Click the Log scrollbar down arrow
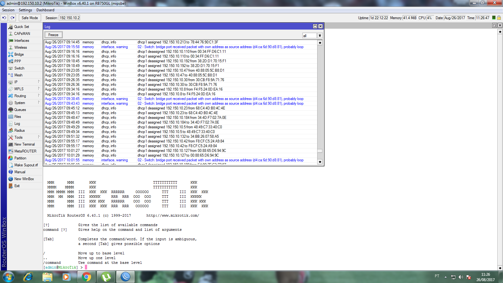Viewport: 503px width, 283px height. (320, 162)
